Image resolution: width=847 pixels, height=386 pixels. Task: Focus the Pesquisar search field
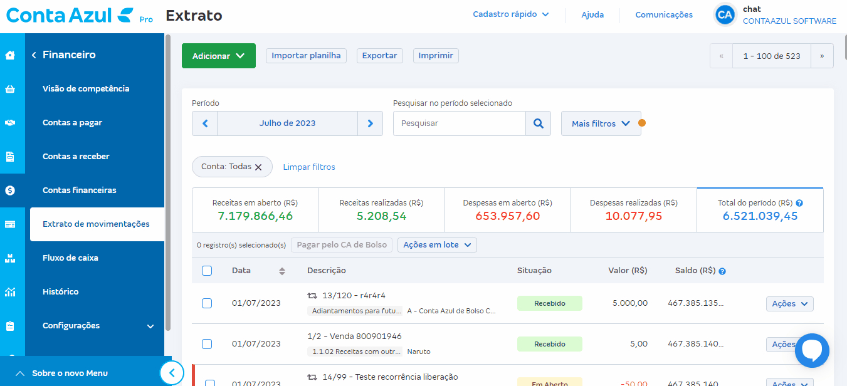[459, 123]
